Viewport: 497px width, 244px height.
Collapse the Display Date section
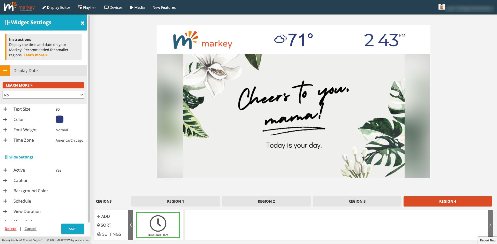point(5,70)
